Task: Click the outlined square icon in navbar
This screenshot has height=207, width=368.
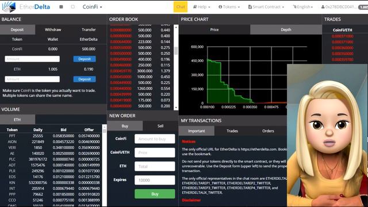Action: click(73, 7)
